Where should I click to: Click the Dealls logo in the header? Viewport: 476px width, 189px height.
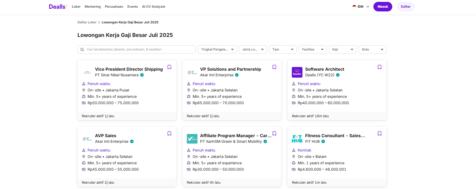coord(58,7)
